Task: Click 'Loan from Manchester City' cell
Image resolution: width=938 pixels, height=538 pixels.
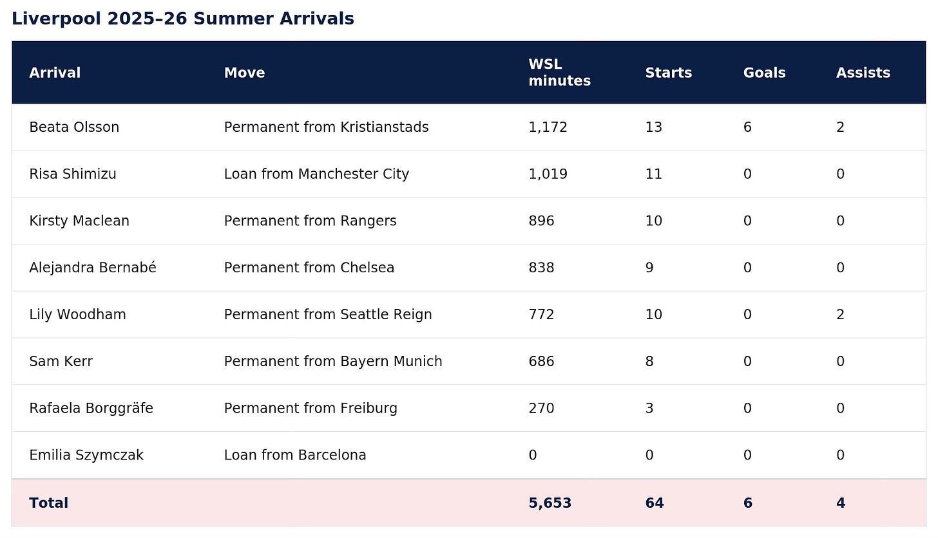Action: (x=316, y=174)
